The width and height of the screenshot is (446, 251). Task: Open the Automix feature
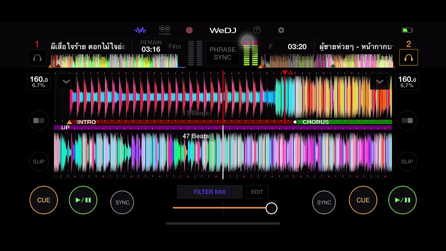tap(165, 30)
